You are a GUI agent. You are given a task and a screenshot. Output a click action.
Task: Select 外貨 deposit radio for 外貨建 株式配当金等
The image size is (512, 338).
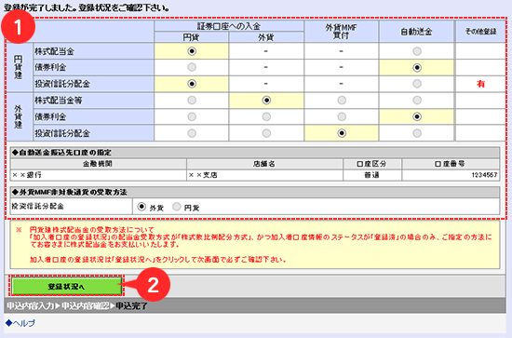pos(266,101)
